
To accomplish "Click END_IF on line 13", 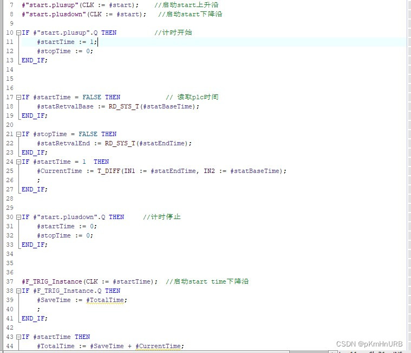I will pyautogui.click(x=34, y=60).
